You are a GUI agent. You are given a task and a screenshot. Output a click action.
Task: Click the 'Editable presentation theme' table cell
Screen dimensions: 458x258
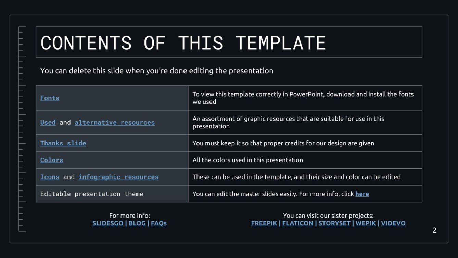point(92,194)
